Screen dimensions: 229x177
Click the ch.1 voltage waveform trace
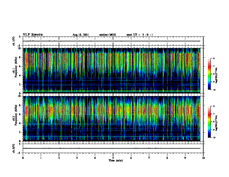coord(112,41)
